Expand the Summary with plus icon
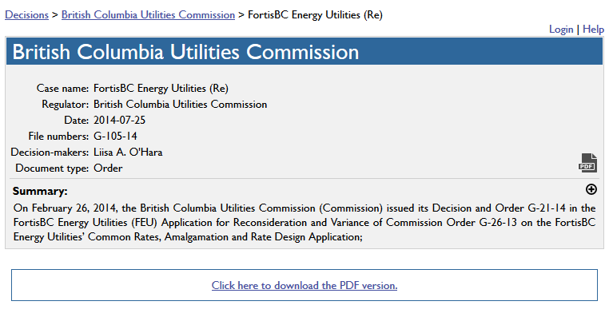The height and width of the screenshot is (325, 609). 591,189
